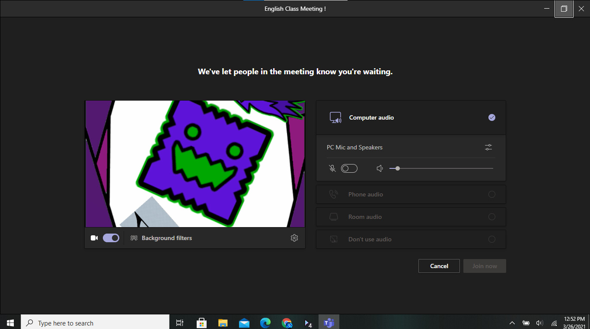Open camera device settings gear icon
The width and height of the screenshot is (590, 329).
[294, 238]
